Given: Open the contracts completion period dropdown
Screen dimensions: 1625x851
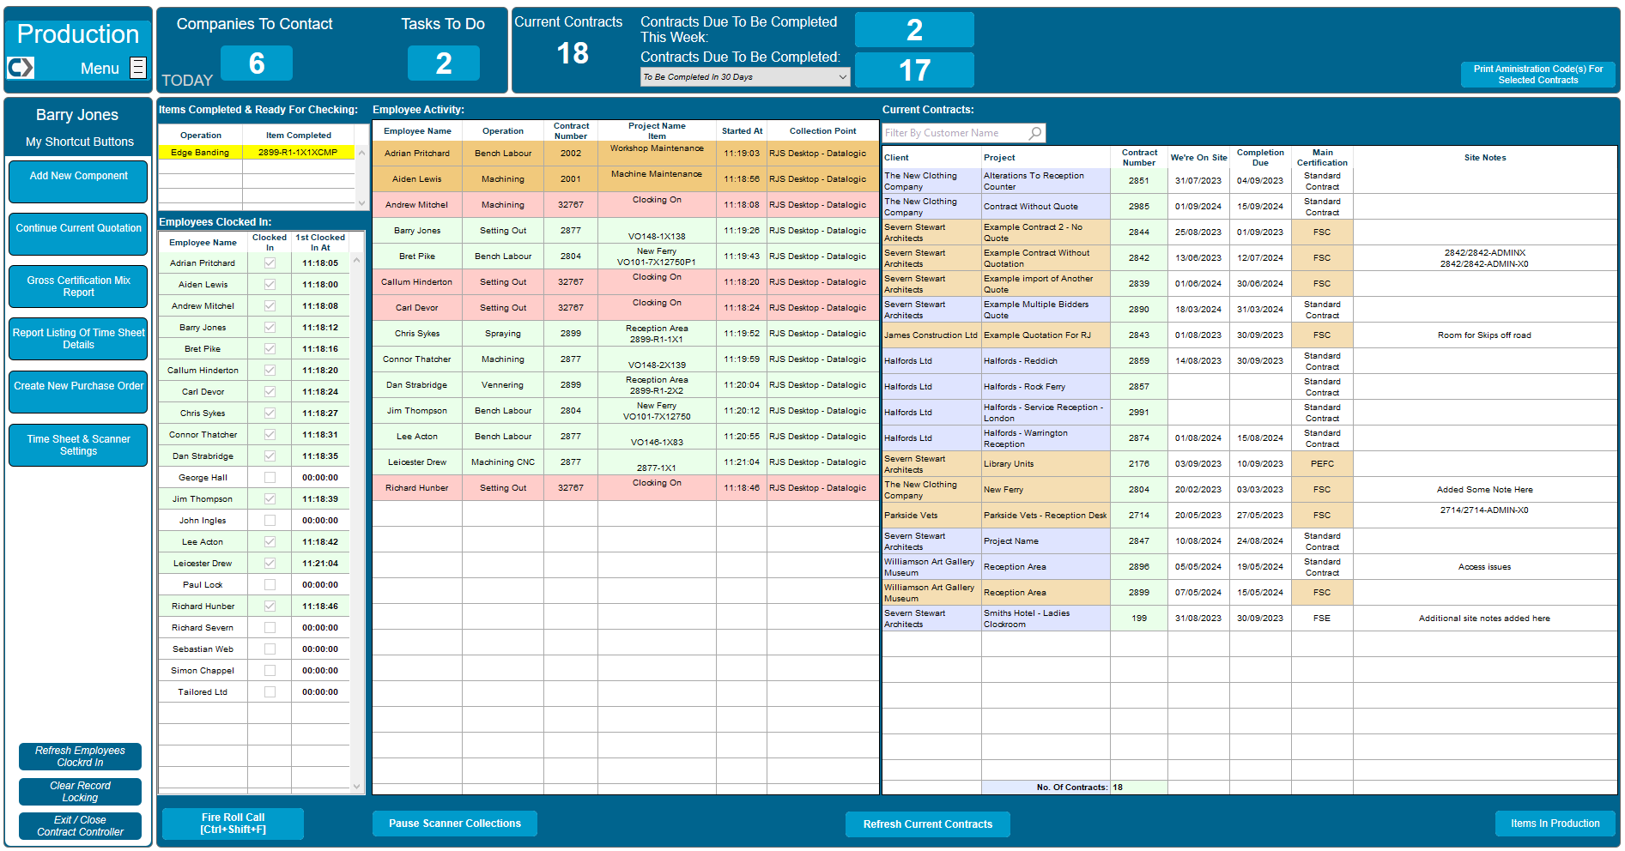Looking at the screenshot, I should pyautogui.click(x=842, y=76).
